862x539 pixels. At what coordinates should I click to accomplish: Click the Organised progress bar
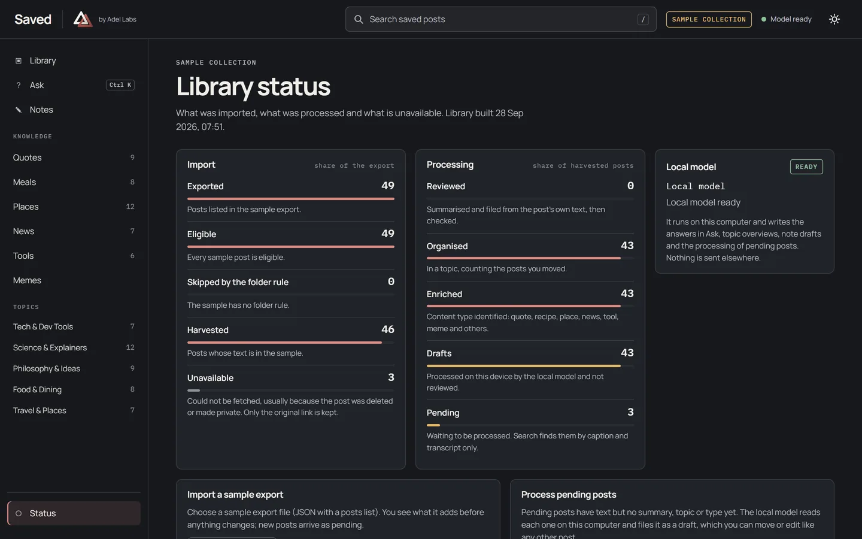tap(530, 258)
